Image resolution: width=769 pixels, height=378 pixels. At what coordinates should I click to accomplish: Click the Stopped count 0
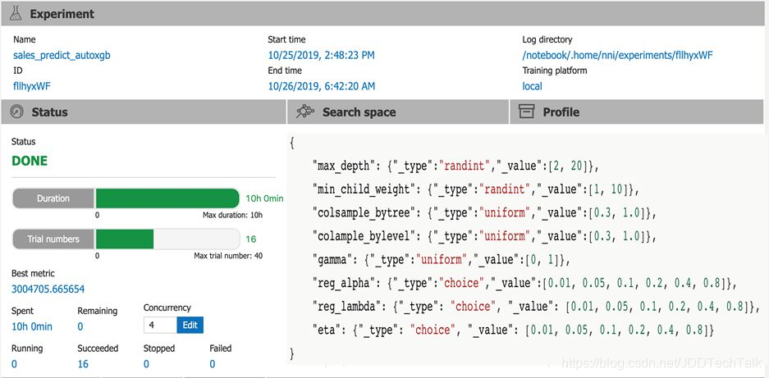pos(146,364)
